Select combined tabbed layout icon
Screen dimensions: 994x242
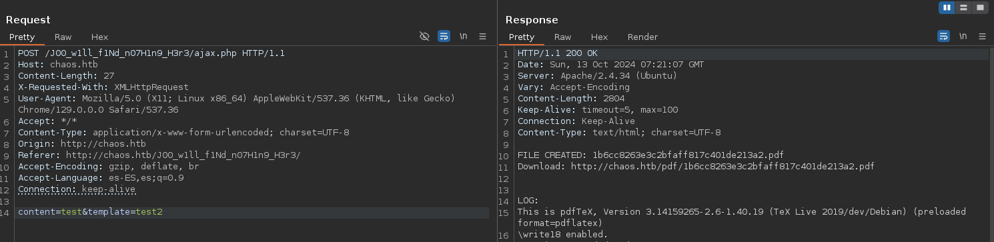980,7
